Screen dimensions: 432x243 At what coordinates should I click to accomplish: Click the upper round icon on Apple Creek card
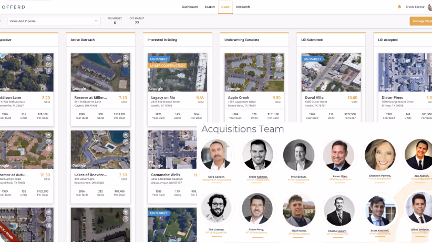[279, 58]
